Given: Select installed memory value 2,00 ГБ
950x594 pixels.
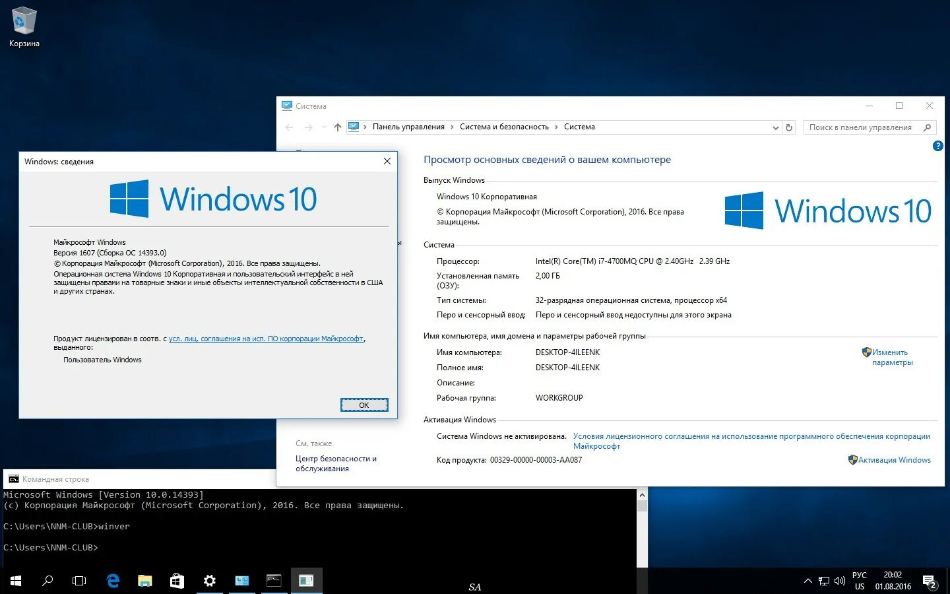Looking at the screenshot, I should pos(548,276).
